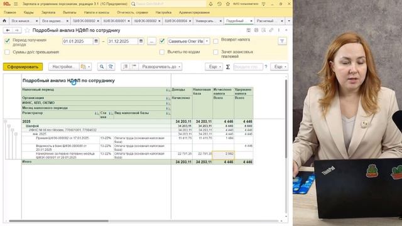402x226 pixels.
Task: Add report to favorites star by title
Action: (x=27, y=31)
